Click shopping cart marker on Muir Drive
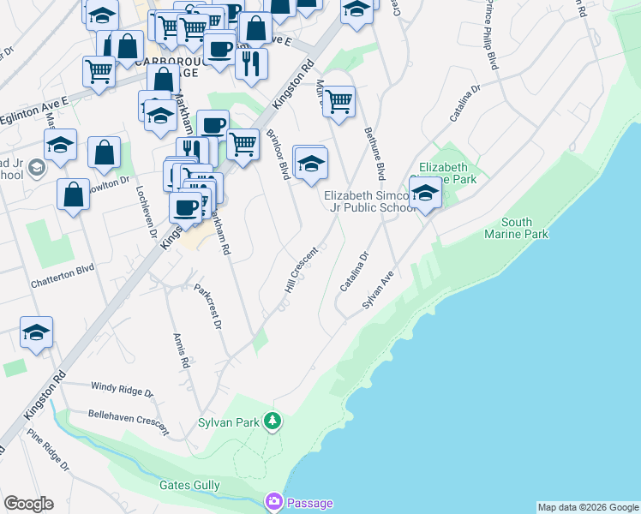This screenshot has width=641, height=514. (338, 105)
